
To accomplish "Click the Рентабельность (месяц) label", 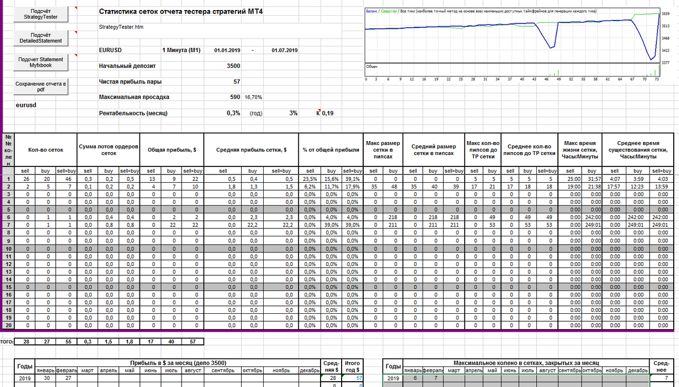I will tap(134, 113).
